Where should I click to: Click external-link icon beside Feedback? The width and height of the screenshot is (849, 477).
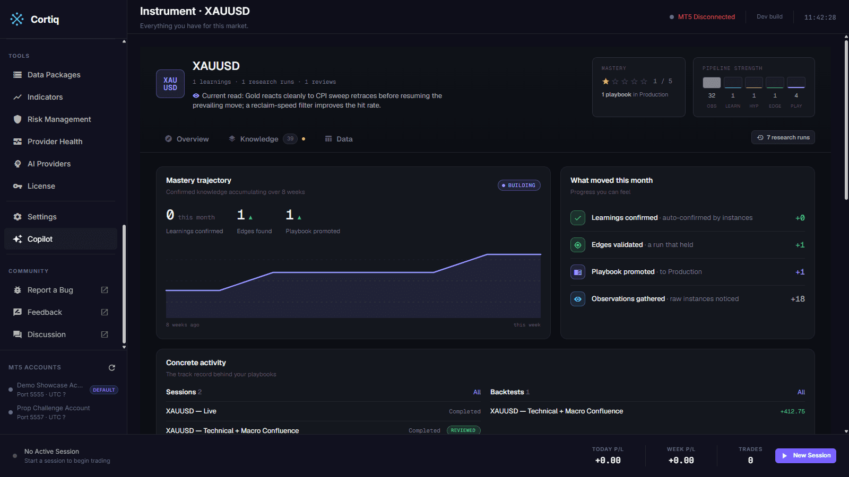click(105, 312)
